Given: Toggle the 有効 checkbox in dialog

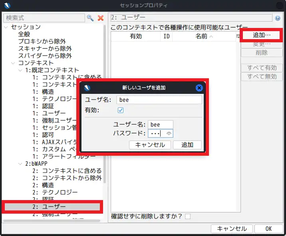Looking at the screenshot, I should pyautogui.click(x=120, y=110).
